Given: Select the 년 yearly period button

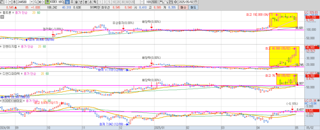Looking at the screenshot, I should tap(81, 2).
